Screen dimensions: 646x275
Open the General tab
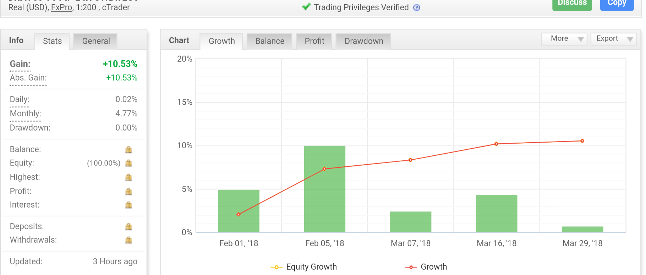96,41
